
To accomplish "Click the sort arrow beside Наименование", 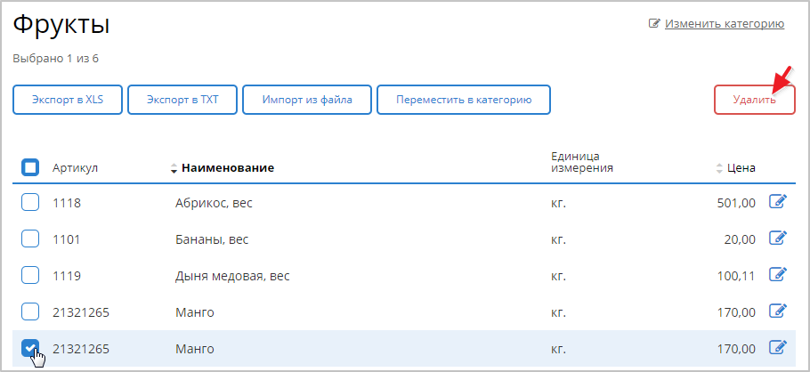I will point(174,168).
